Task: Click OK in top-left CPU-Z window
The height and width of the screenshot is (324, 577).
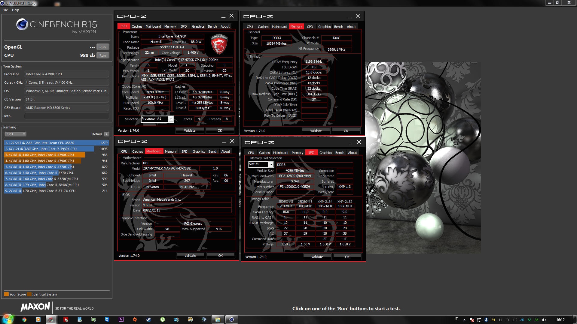Action: click(220, 130)
